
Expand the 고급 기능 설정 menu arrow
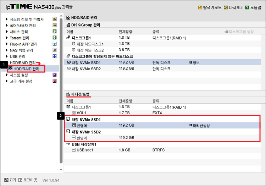point(7,81)
